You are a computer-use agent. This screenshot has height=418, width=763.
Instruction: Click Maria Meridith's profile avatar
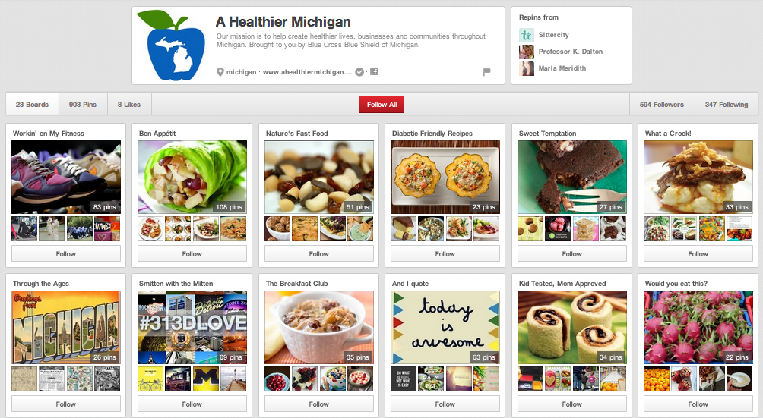point(527,68)
